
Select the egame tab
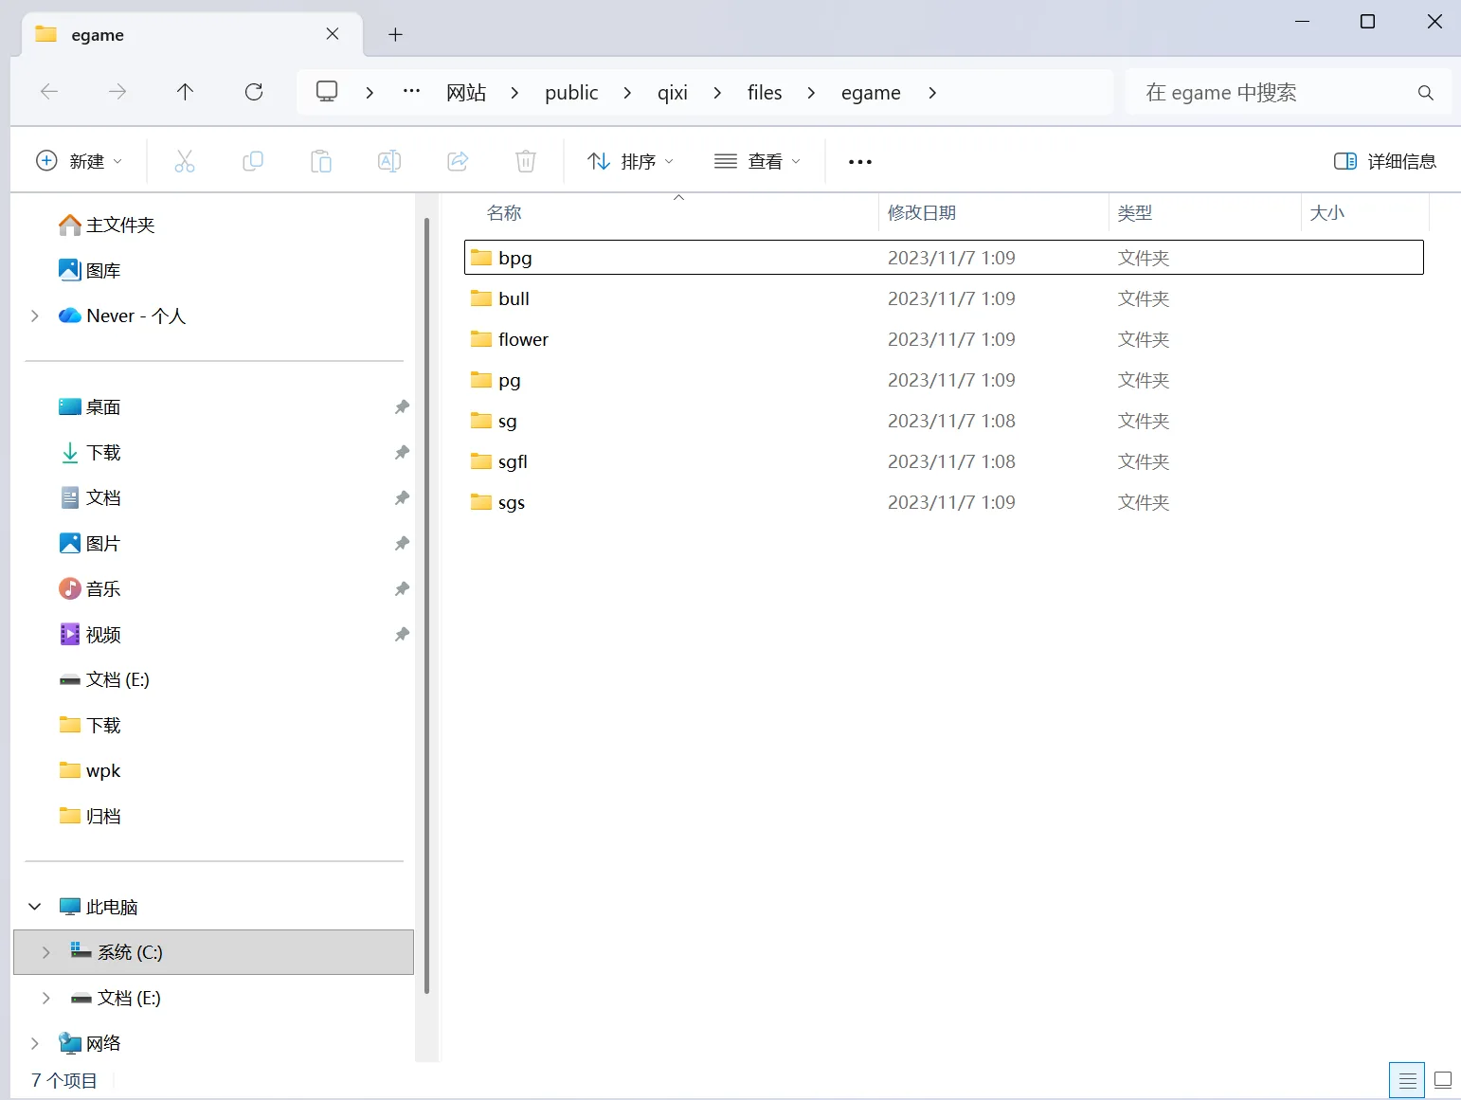click(192, 35)
